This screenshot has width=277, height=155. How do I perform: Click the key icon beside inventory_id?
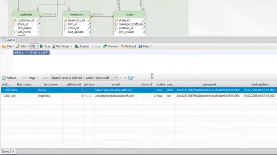click(65, 20)
